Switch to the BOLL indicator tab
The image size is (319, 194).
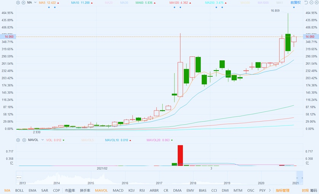(x=19, y=190)
